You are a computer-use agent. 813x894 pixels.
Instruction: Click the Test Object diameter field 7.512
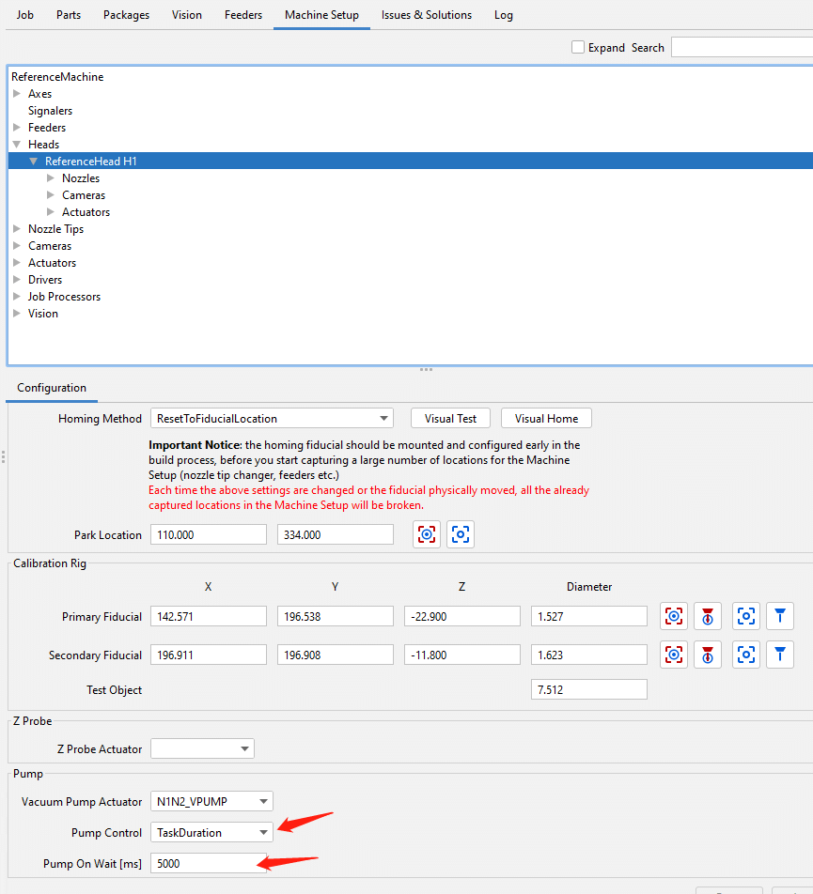[589, 690]
